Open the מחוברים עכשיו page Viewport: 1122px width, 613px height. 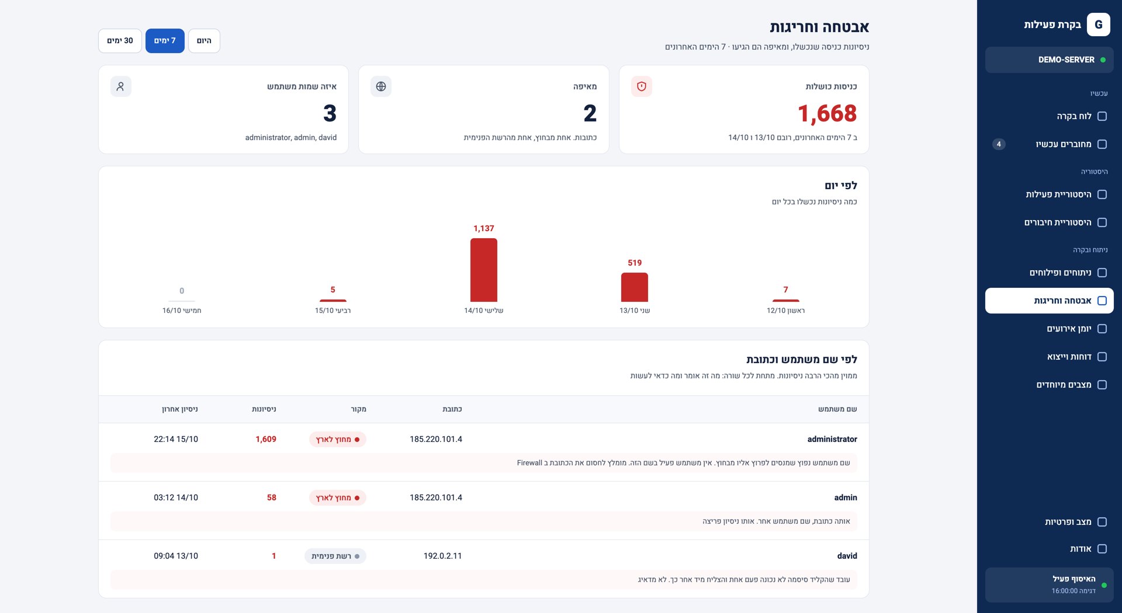coord(1049,144)
